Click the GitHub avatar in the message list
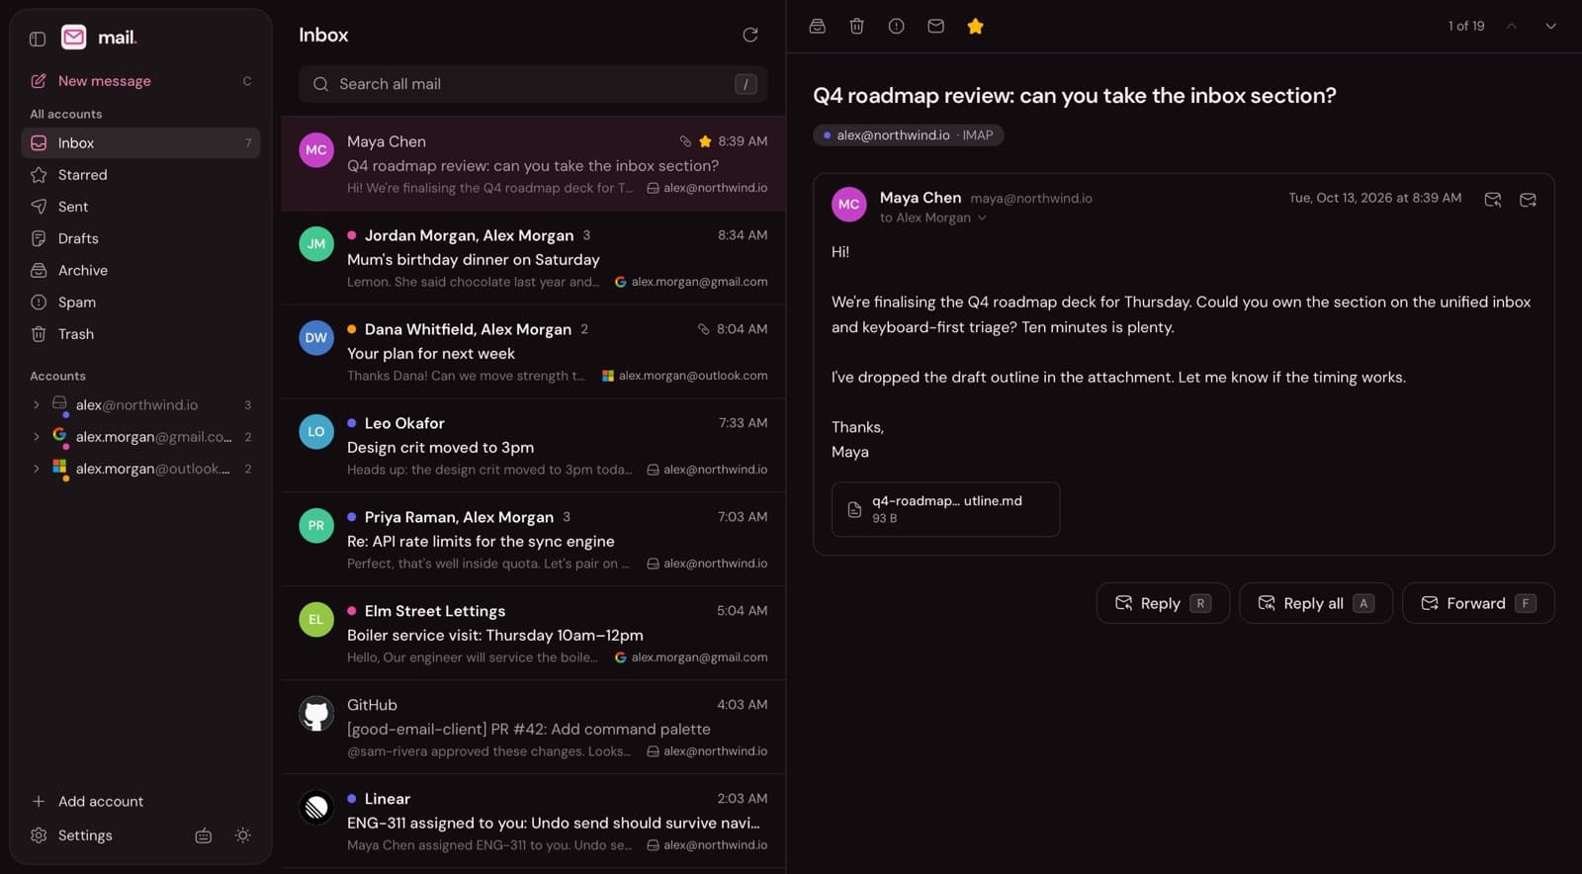The height and width of the screenshot is (874, 1582). pos(316,714)
